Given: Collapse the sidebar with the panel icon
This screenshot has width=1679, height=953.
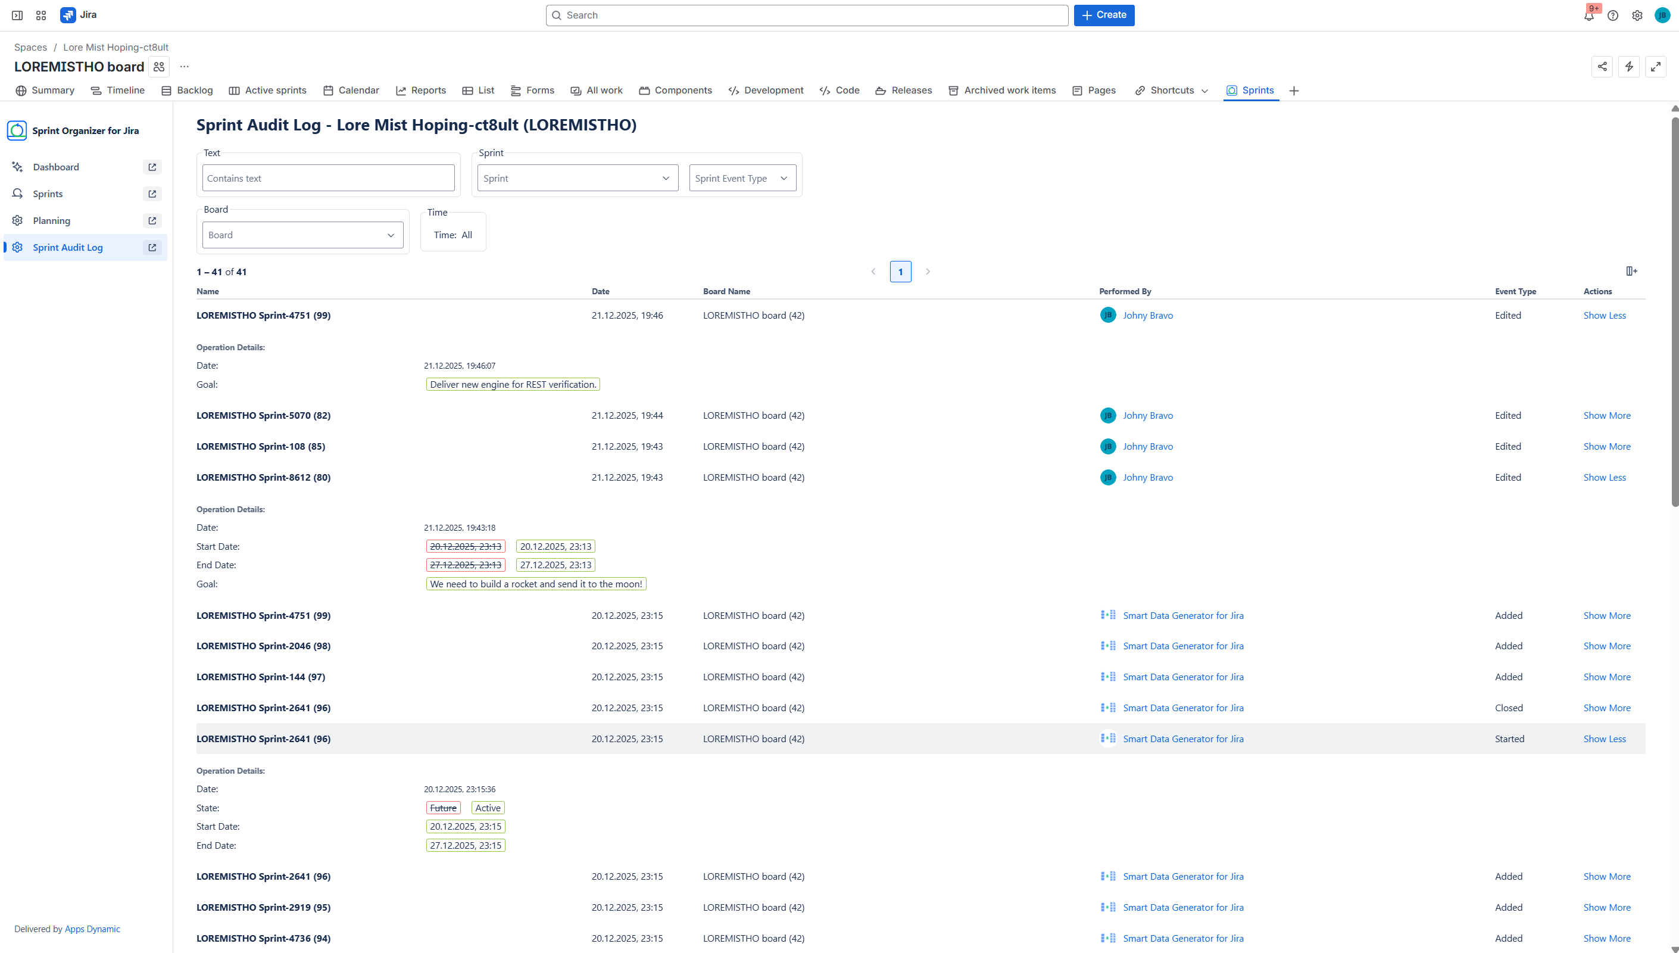Looking at the screenshot, I should (18, 15).
